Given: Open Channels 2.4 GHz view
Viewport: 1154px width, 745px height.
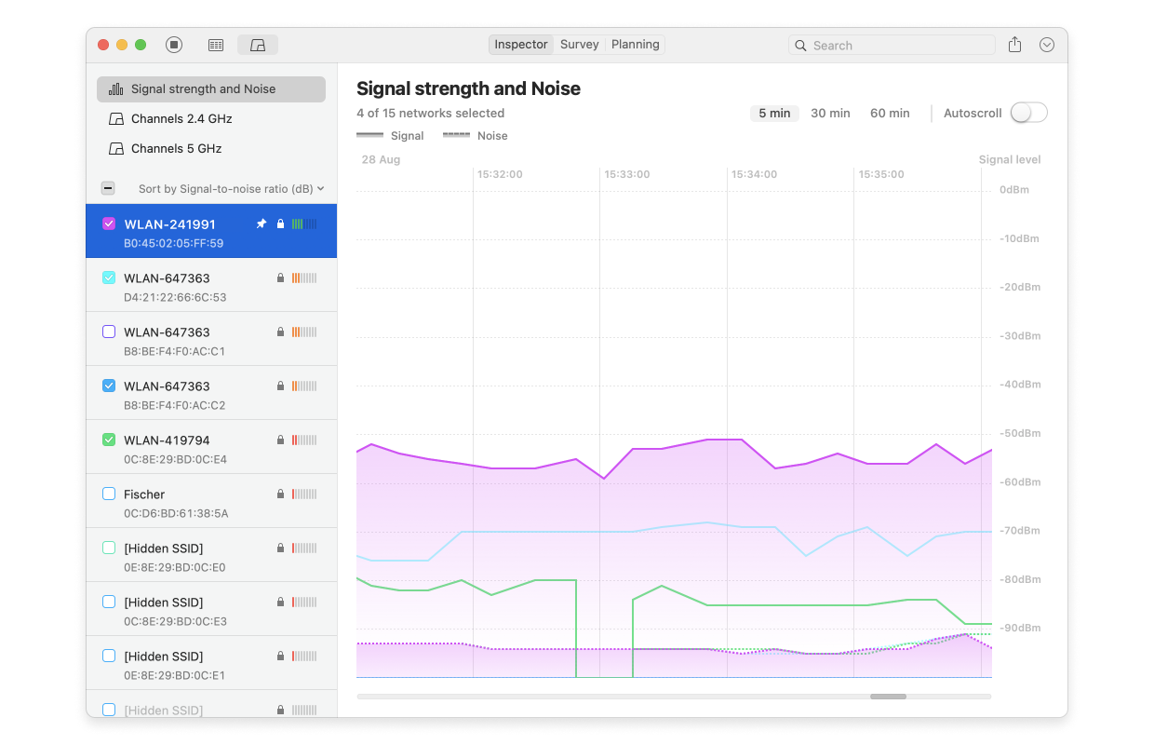Looking at the screenshot, I should point(181,119).
